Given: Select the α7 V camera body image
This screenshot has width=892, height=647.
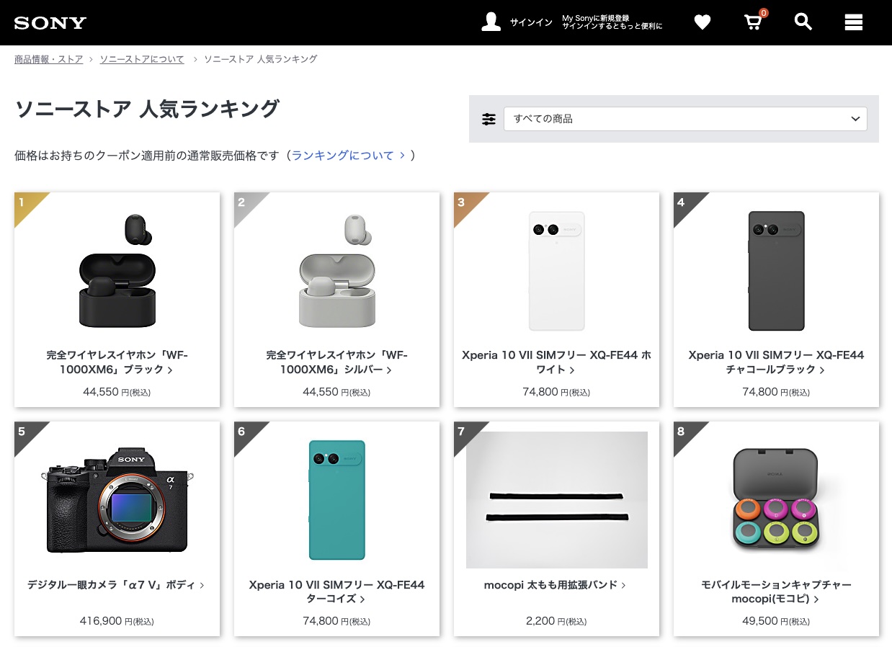Looking at the screenshot, I should (x=117, y=500).
